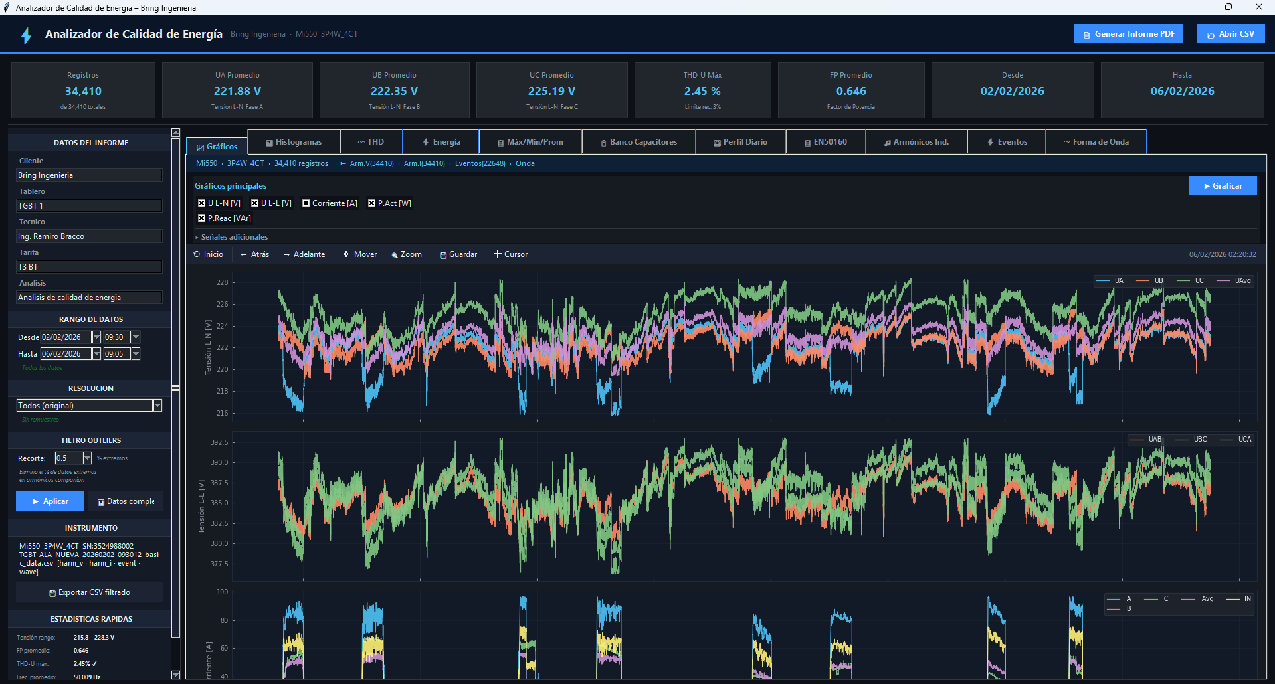Disable the P.Reac [VAr] checkbox
Viewport: 1275px width, 684px height.
click(x=202, y=218)
